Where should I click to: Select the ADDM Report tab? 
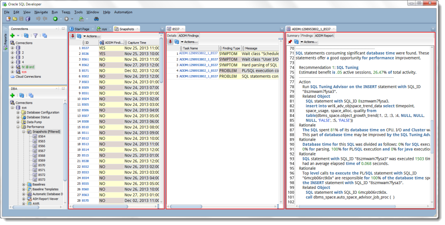(324, 36)
